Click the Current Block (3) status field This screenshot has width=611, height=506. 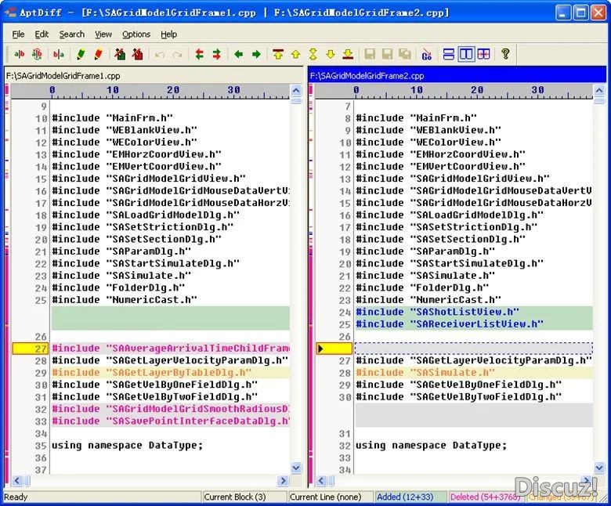click(244, 497)
